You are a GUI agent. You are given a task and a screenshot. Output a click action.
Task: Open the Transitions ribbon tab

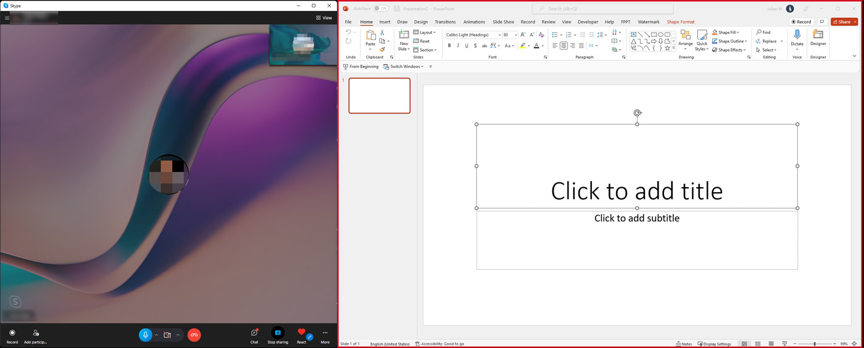pyautogui.click(x=445, y=22)
